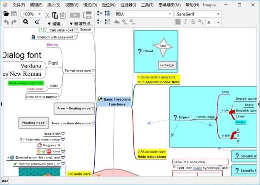Click the globe icon on External arrow-link node
This screenshot has height=185, width=260.
pyautogui.click(x=12, y=157)
